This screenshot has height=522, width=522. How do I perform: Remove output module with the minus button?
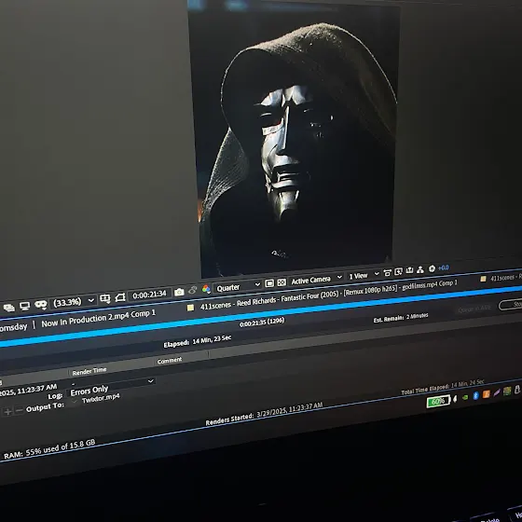(x=20, y=410)
